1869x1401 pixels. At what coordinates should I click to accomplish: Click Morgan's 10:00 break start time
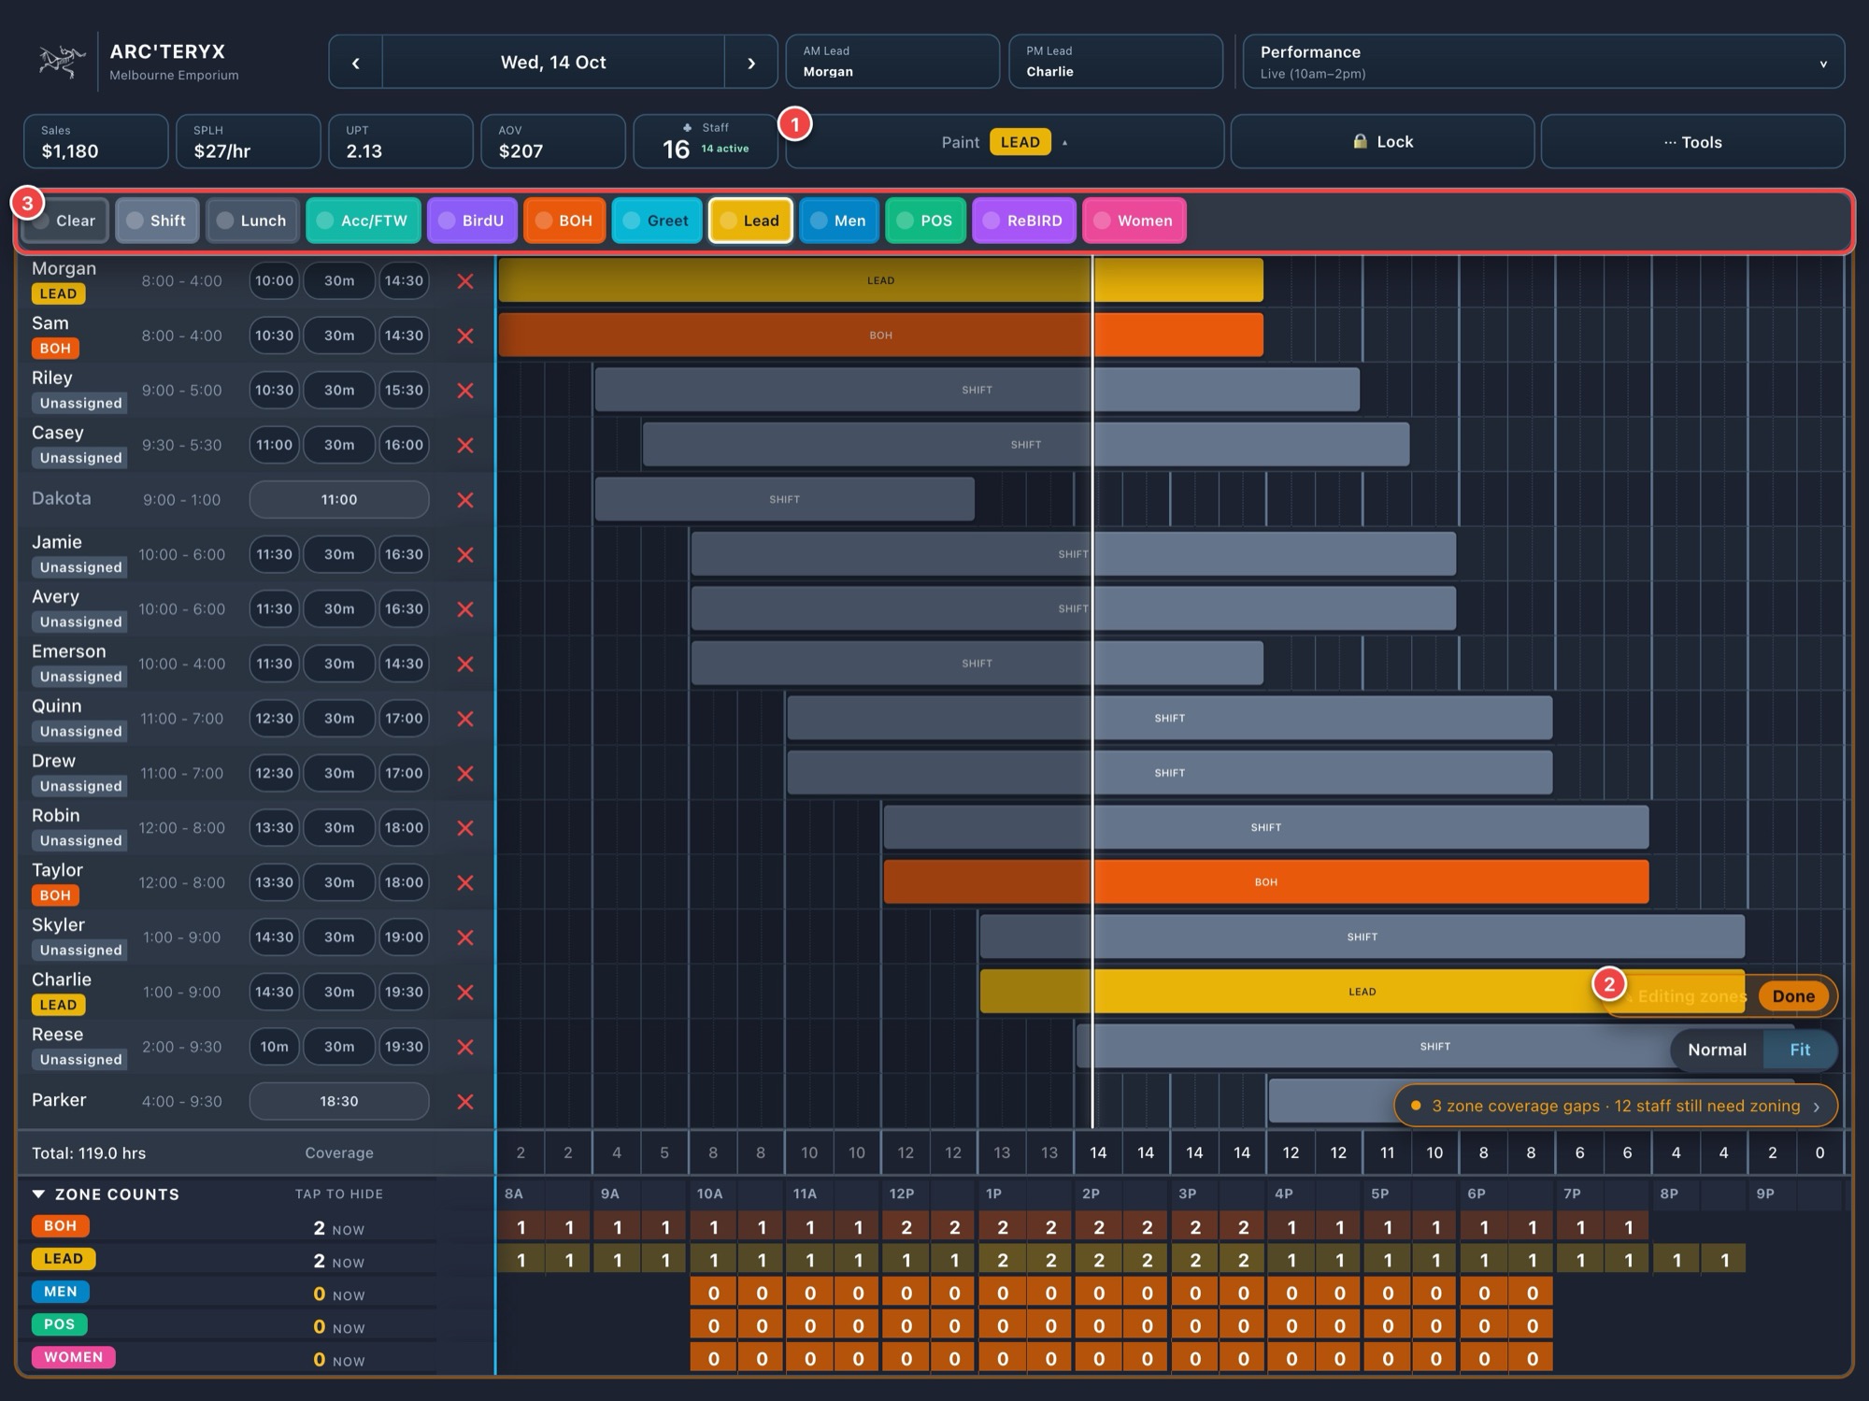tap(274, 281)
